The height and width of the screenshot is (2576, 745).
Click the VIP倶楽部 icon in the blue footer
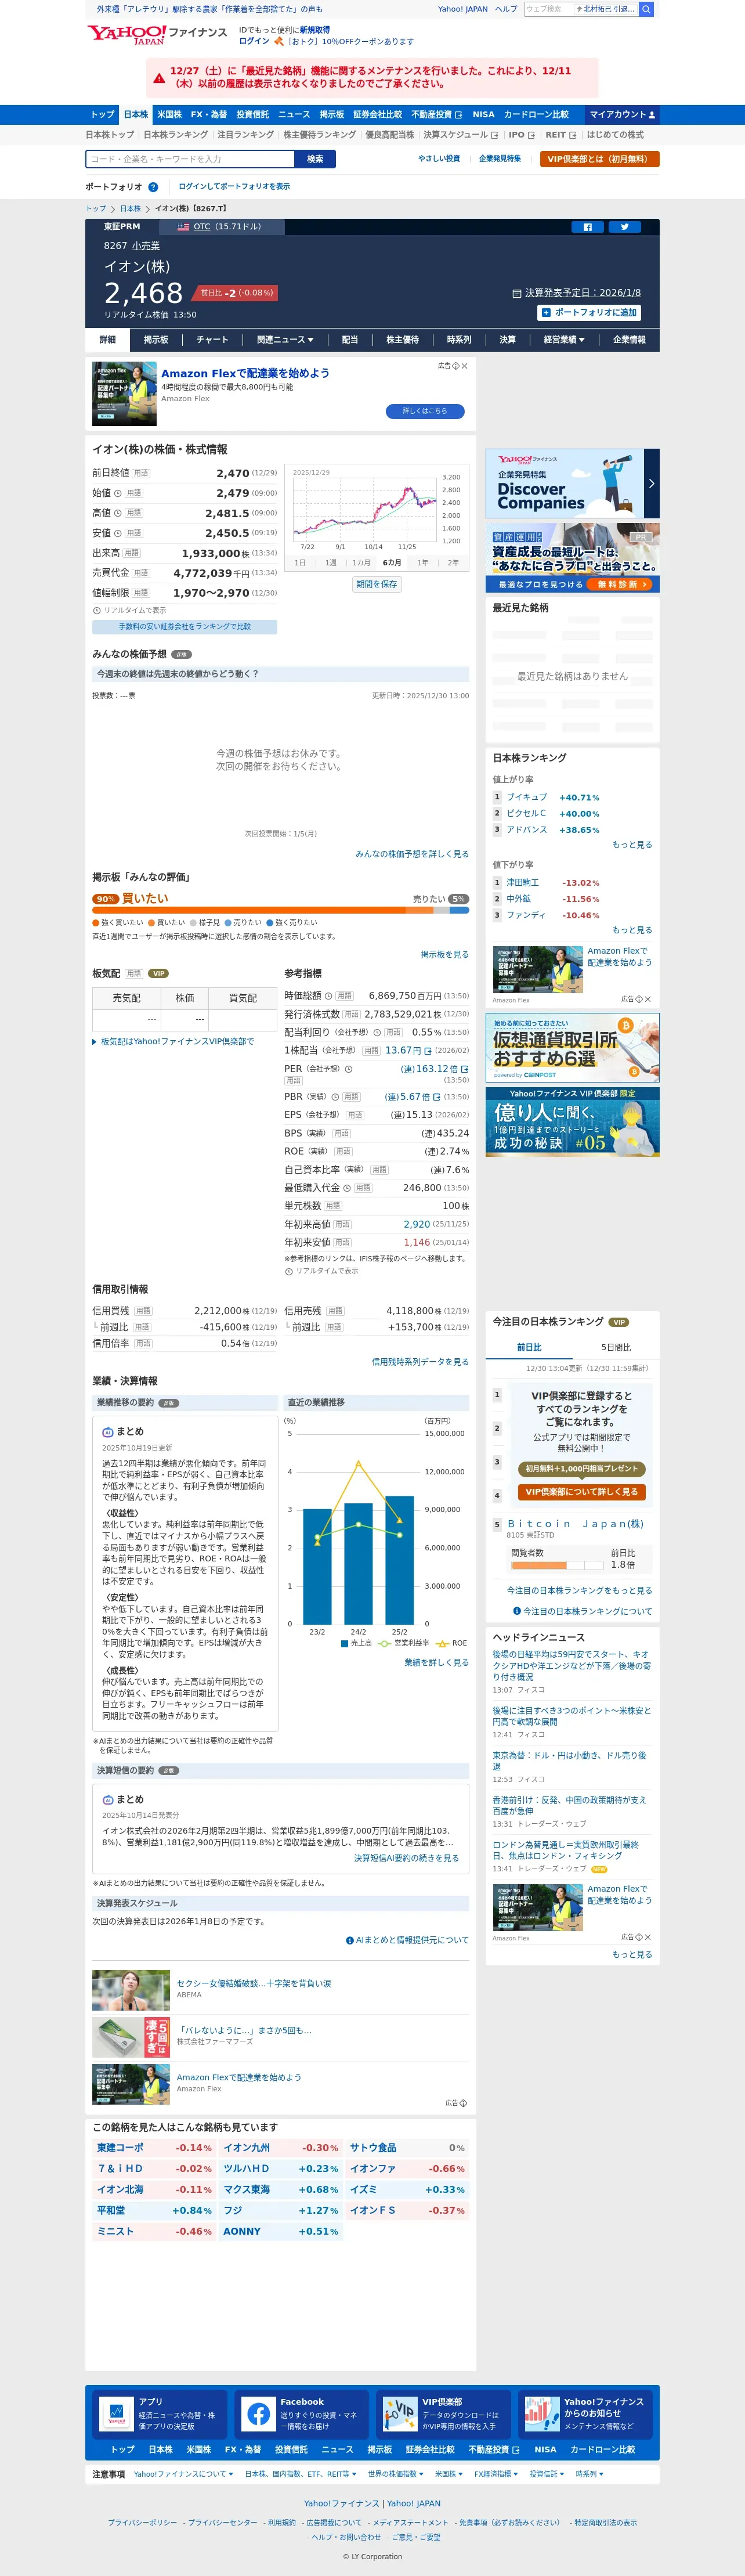coord(400,2414)
